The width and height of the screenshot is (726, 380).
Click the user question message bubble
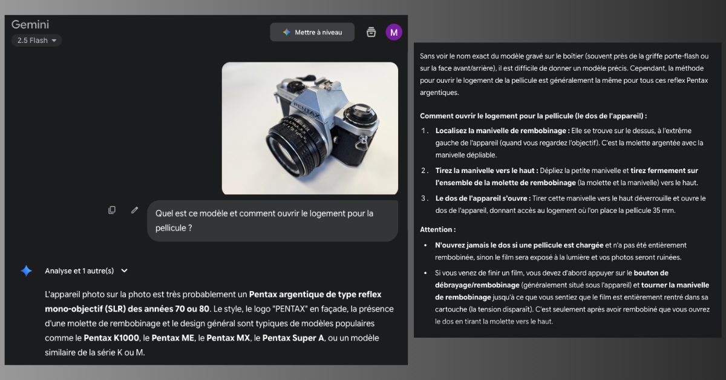point(272,221)
